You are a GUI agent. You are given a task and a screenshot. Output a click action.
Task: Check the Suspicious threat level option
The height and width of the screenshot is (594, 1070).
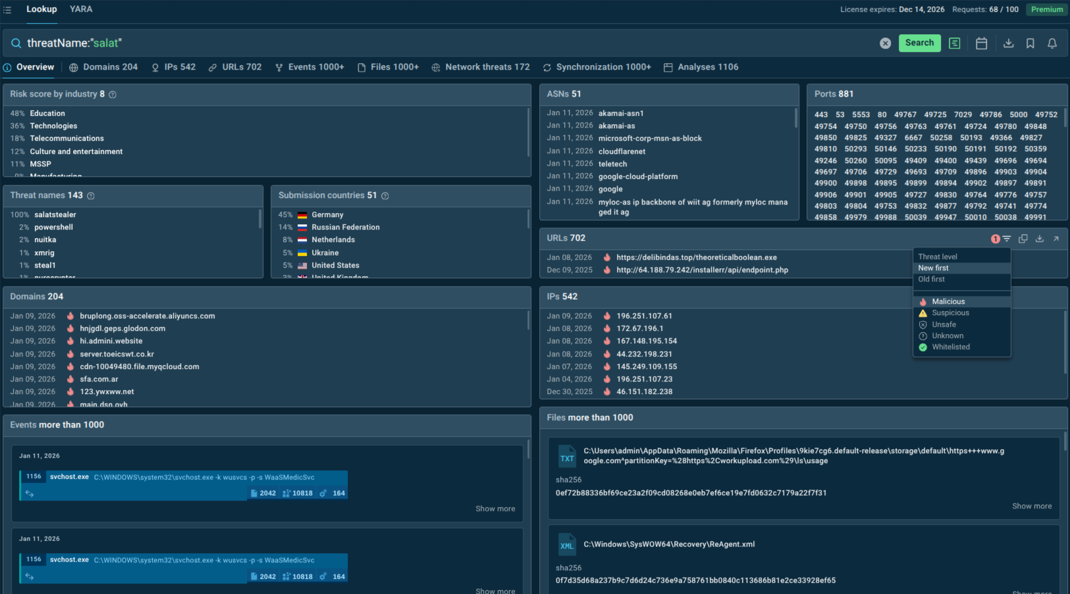pyautogui.click(x=950, y=312)
